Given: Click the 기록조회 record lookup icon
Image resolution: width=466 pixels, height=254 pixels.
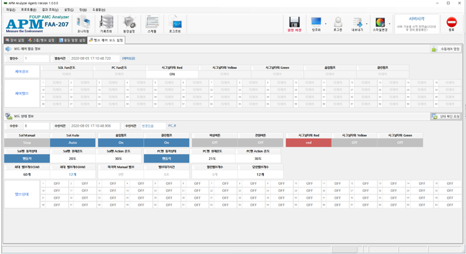Looking at the screenshot, I should pyautogui.click(x=106, y=24).
